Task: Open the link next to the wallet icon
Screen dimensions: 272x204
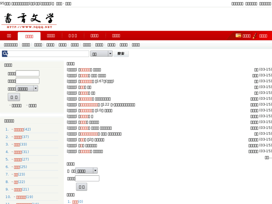Action: [x=246, y=36]
